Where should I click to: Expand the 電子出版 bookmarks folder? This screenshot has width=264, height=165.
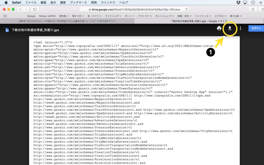pyautogui.click(x=236, y=16)
